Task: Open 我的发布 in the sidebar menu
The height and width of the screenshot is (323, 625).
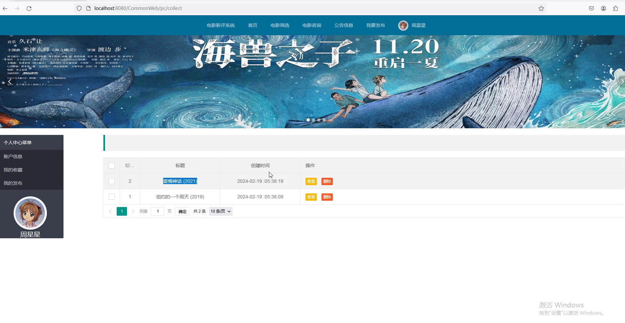Action: point(32,183)
